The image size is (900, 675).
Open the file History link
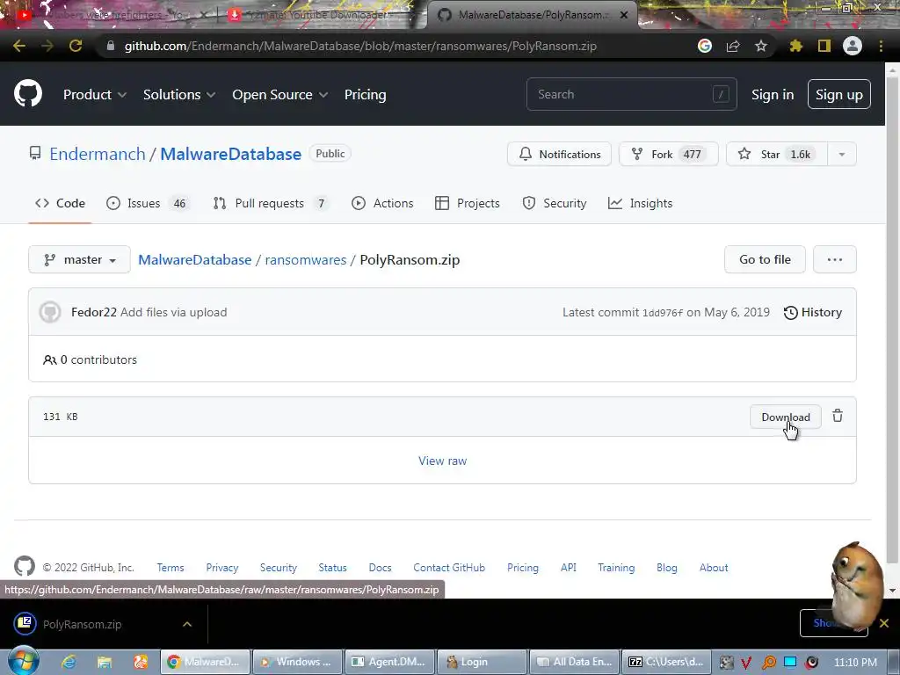[813, 312]
